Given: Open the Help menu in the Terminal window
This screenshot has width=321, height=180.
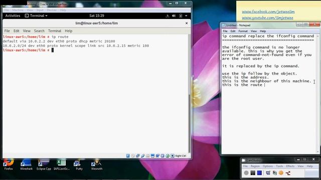Looking at the screenshot, I should coord(69,31).
